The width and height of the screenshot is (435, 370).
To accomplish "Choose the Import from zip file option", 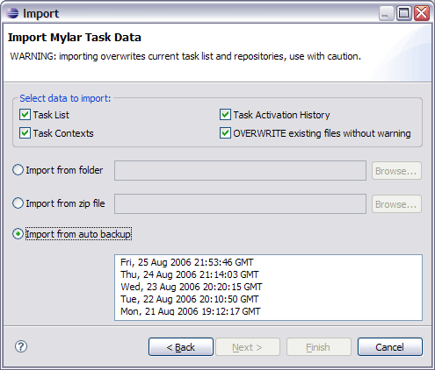I will click(18, 203).
